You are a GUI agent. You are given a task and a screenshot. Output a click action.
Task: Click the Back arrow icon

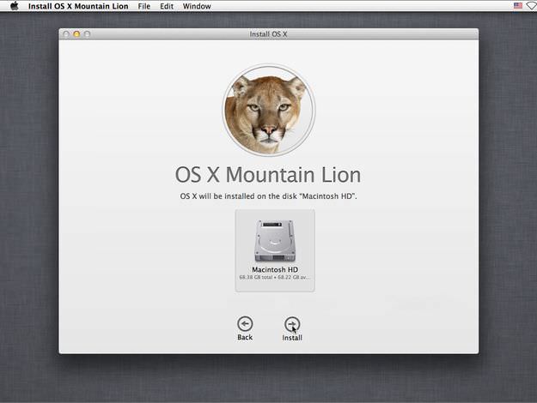pyautogui.click(x=245, y=324)
